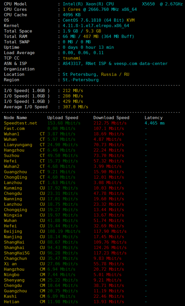Click the Upload Speed column header
Image resolution: width=185 pixels, height=306 pixels.
click(63, 118)
